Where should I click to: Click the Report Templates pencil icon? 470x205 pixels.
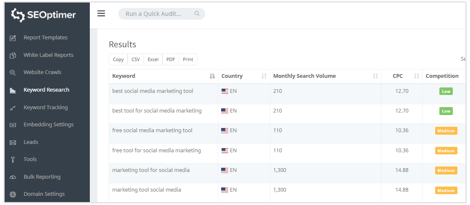[13, 38]
